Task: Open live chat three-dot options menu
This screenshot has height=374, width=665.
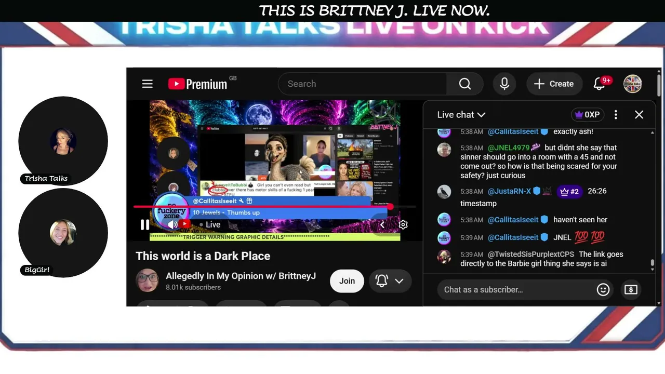Action: pos(616,115)
